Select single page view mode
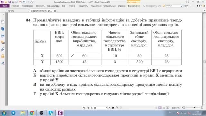This screenshot has width=206, height=116. [x=156, y=108]
